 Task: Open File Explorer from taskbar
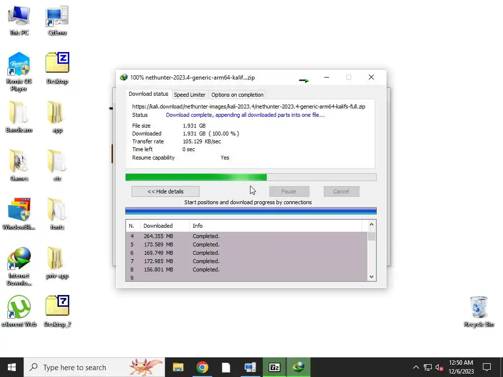[x=178, y=367]
